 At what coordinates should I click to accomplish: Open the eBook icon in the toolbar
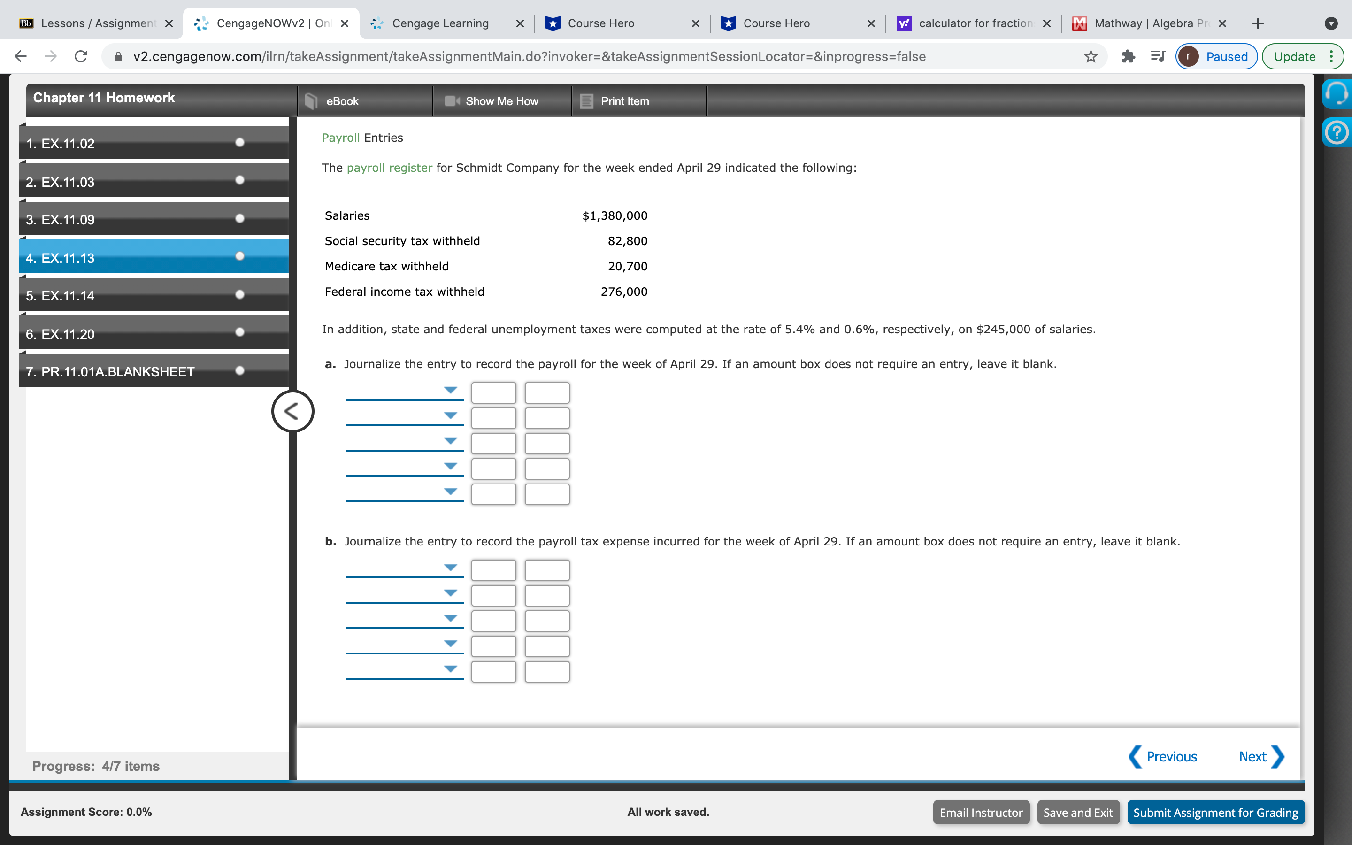(311, 101)
